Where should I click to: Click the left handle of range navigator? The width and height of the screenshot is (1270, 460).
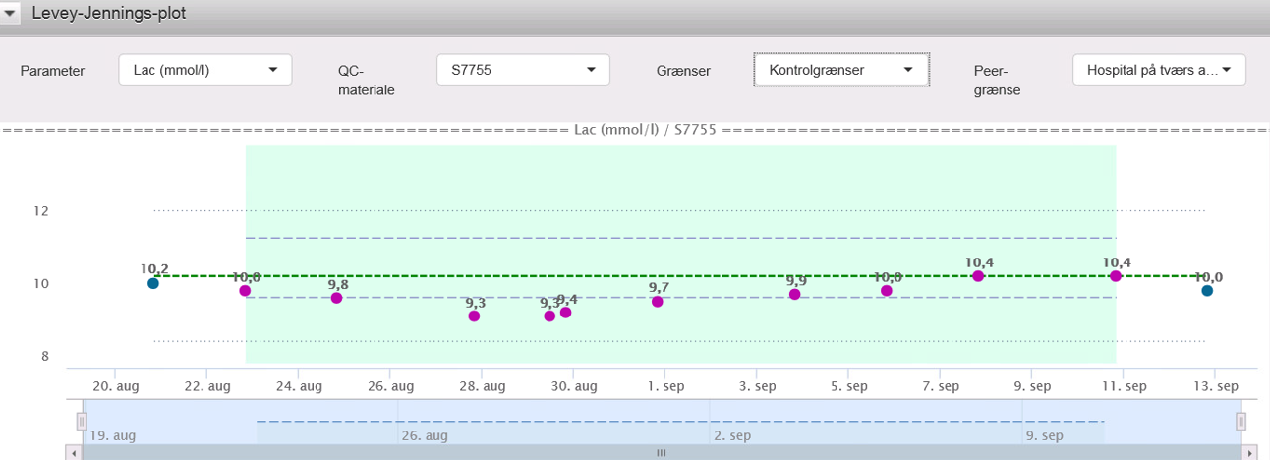tap(82, 422)
